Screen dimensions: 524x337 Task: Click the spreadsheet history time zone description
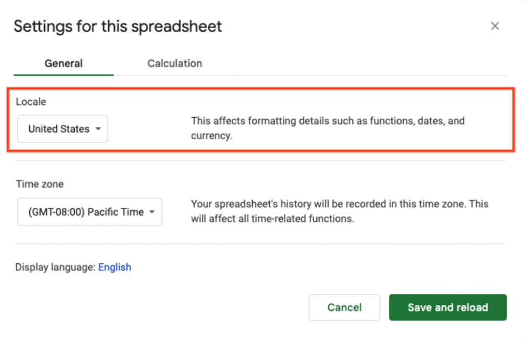tap(340, 211)
